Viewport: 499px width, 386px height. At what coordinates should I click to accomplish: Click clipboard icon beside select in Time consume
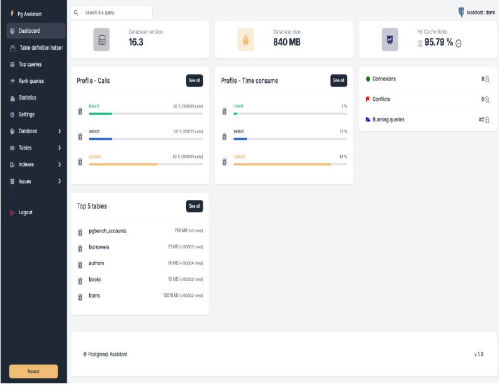tap(225, 136)
